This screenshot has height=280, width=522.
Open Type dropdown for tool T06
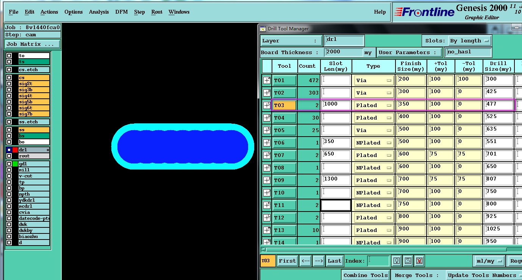click(374, 143)
